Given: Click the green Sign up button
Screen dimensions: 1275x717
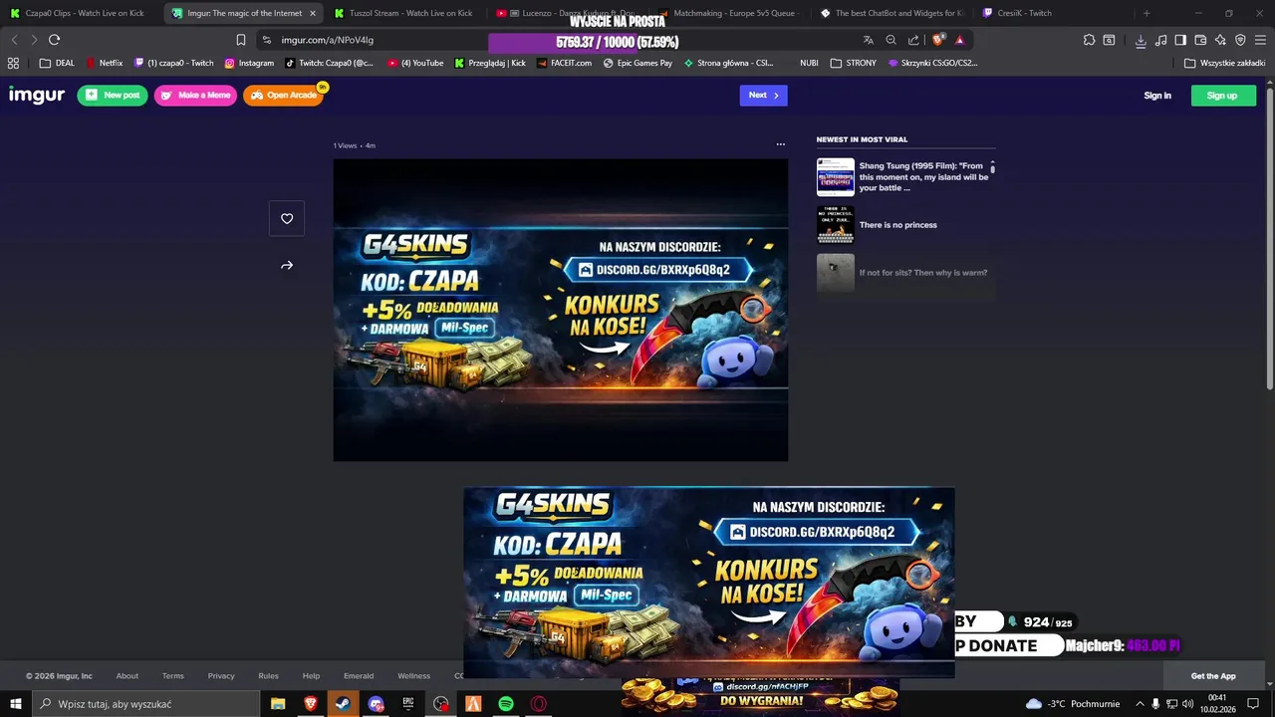Looking at the screenshot, I should tap(1222, 96).
